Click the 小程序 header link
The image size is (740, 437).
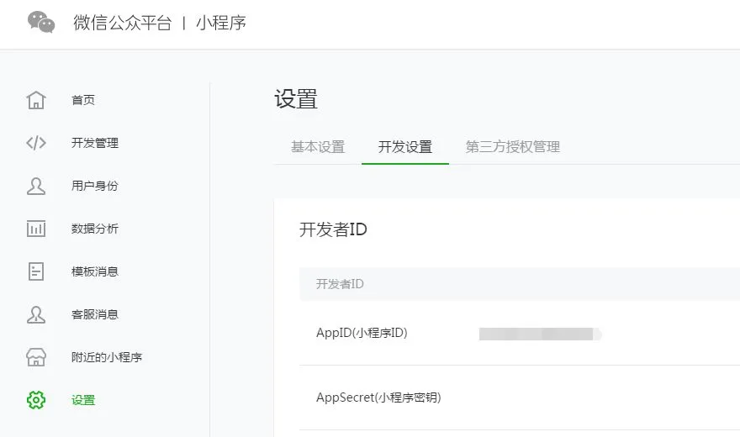[221, 23]
